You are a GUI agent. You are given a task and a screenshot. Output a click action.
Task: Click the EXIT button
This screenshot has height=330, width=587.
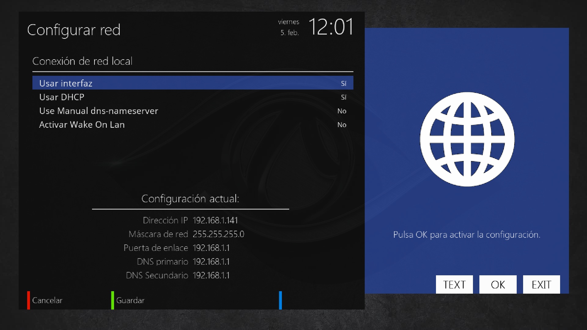tap(541, 284)
